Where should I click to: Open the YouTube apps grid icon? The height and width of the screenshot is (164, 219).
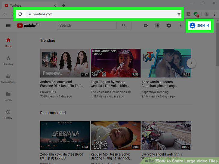(157, 26)
